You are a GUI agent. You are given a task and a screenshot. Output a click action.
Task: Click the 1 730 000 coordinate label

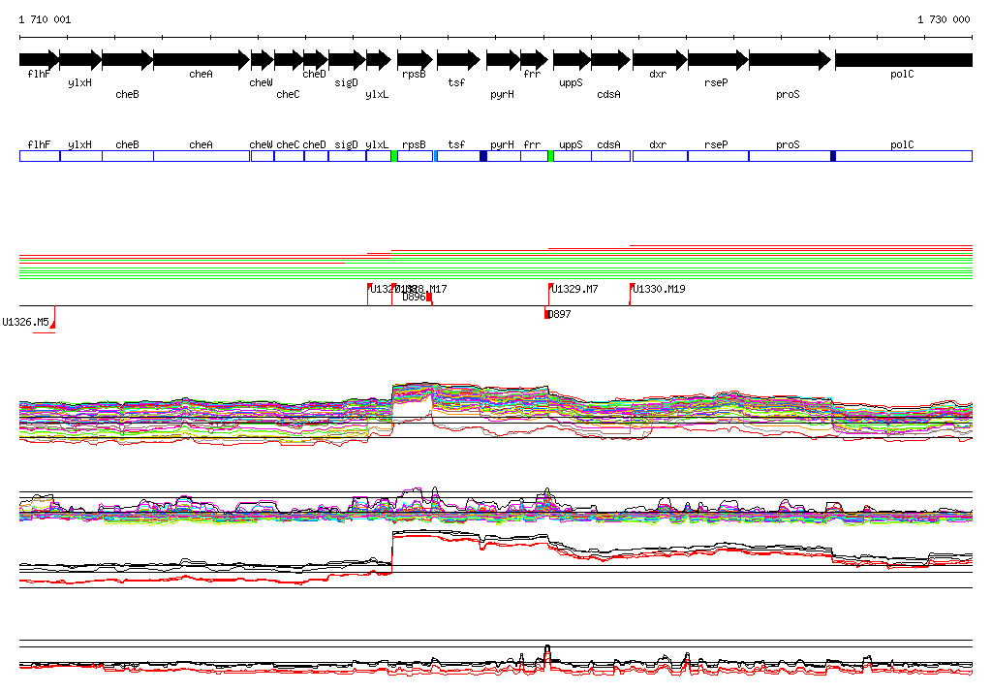(943, 19)
